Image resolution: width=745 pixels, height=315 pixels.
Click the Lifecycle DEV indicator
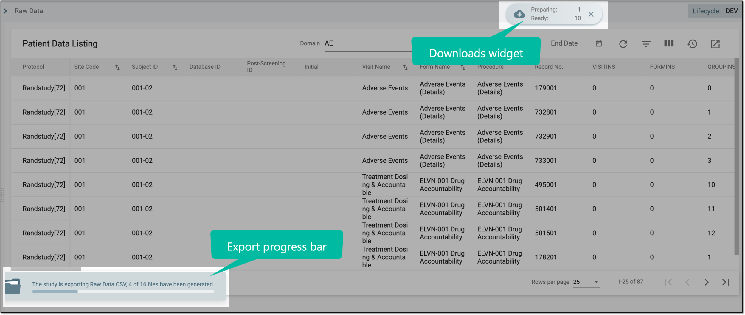click(715, 11)
